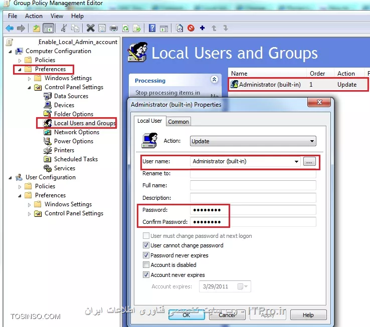Select Services in the tree
Screen dimensions: 370x327
click(x=64, y=168)
